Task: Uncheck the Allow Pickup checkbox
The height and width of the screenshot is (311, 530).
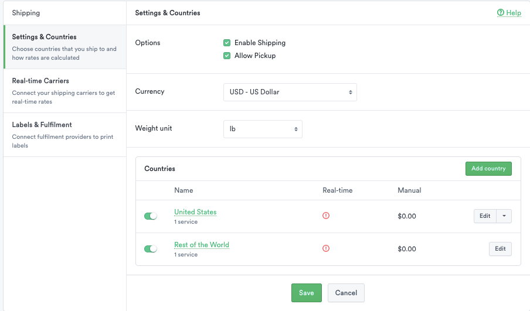Action: [x=227, y=56]
